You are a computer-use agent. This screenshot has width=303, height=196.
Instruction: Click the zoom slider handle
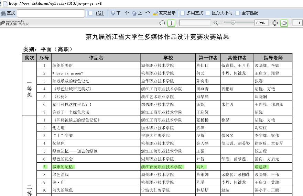[x=233, y=23]
